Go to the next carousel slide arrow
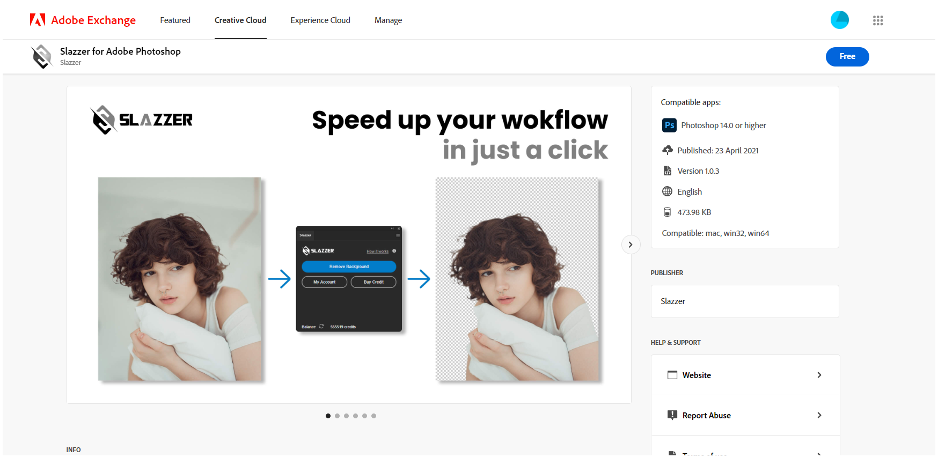This screenshot has height=458, width=938. click(631, 245)
